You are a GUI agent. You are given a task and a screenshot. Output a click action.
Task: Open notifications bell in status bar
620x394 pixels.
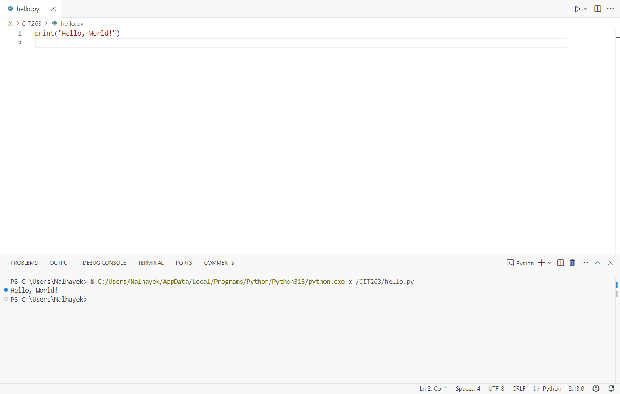(x=611, y=388)
